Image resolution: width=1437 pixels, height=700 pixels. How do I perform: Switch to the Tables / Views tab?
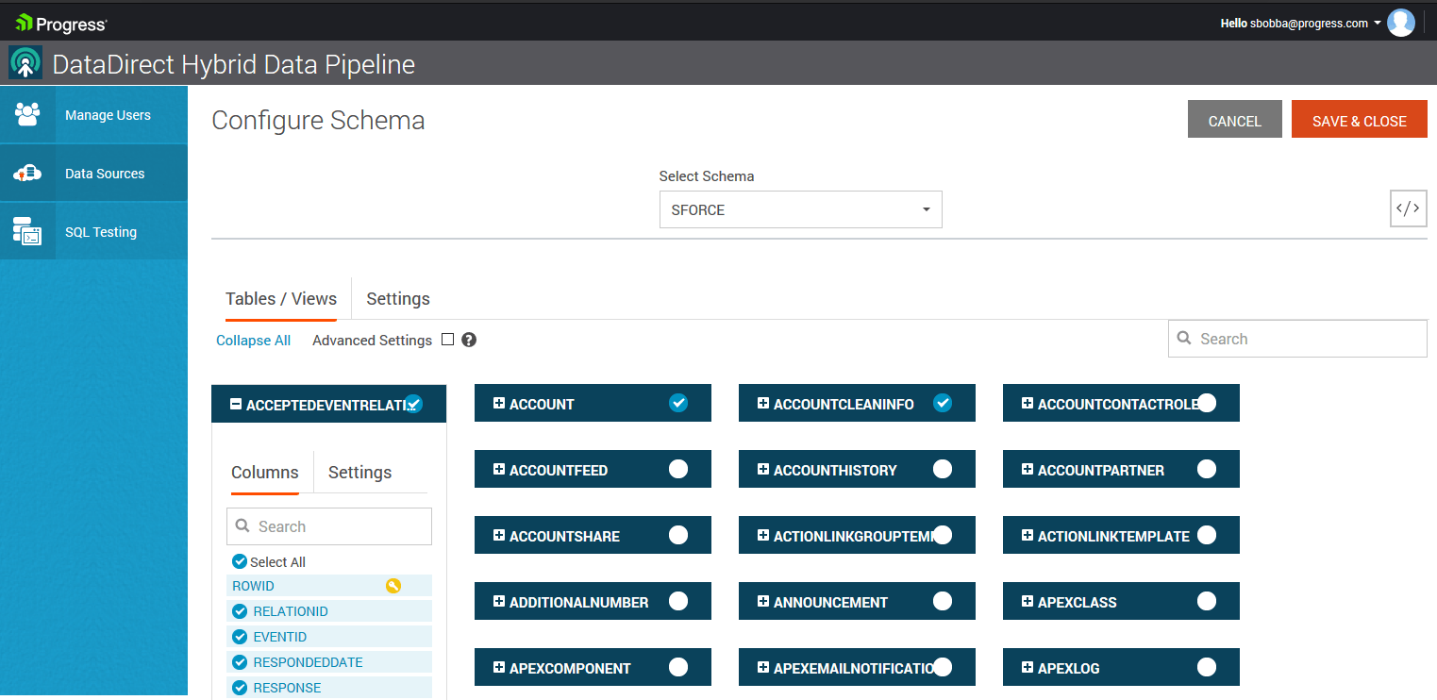(281, 299)
